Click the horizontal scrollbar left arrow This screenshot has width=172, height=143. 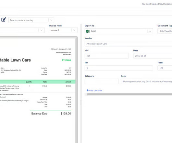click(86, 94)
